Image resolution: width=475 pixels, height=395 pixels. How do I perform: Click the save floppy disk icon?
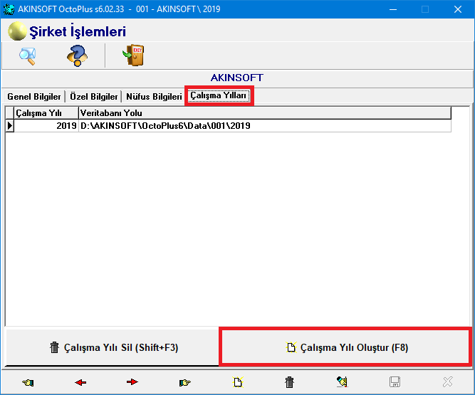[395, 382]
